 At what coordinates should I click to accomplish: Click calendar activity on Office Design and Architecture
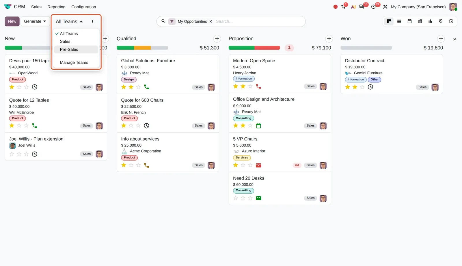(x=258, y=126)
